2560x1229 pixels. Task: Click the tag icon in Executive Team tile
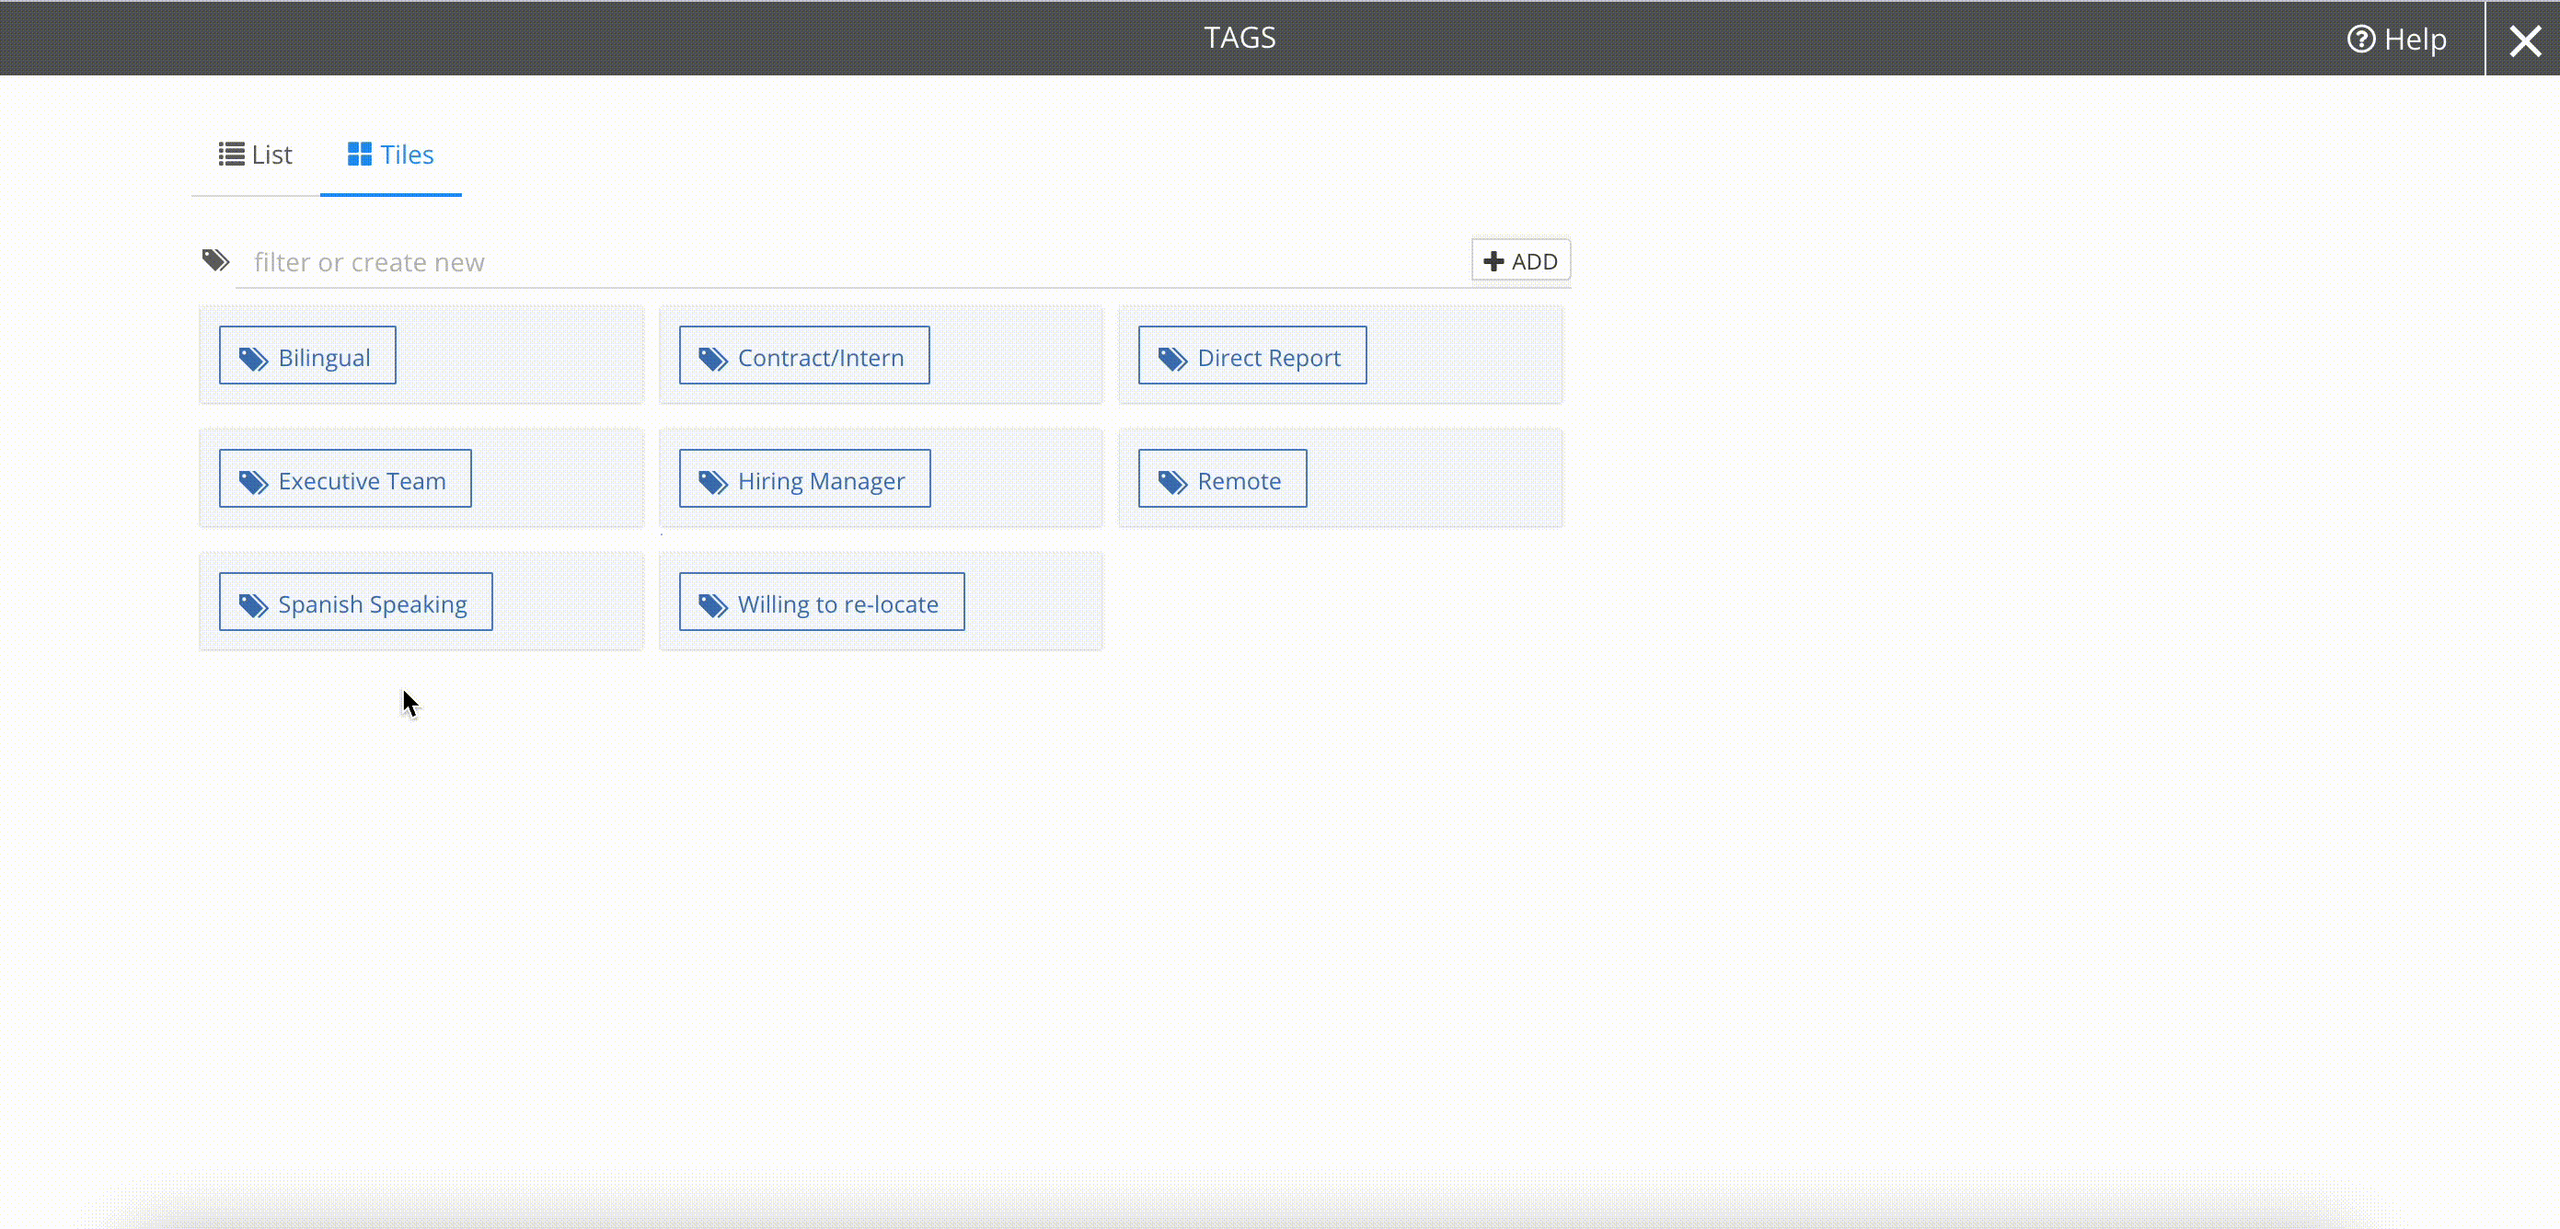pos(253,482)
